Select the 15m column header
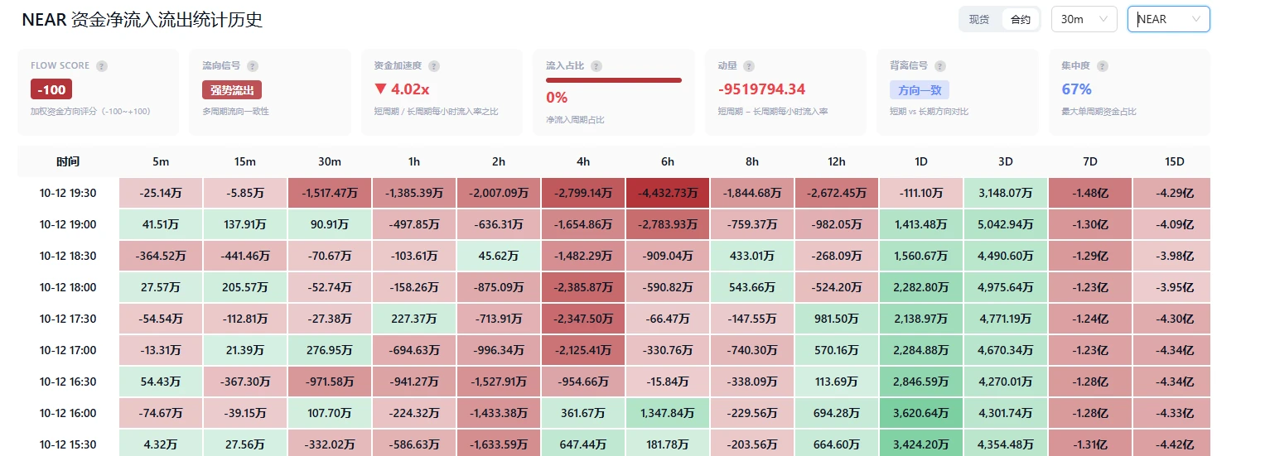The image size is (1270, 456). [x=245, y=161]
